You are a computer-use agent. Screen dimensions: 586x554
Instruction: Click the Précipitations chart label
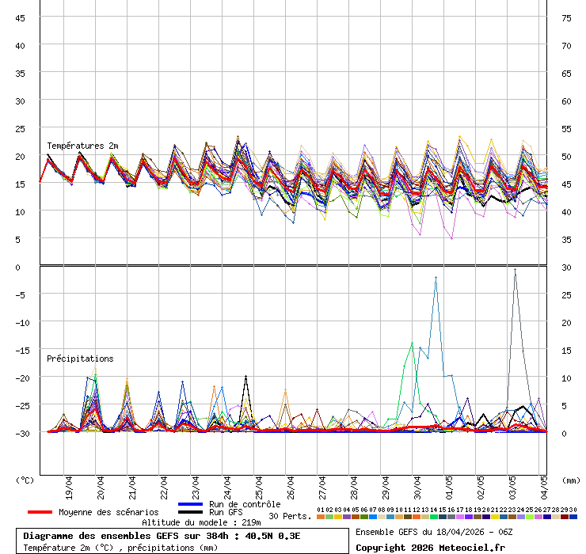click(x=80, y=359)
